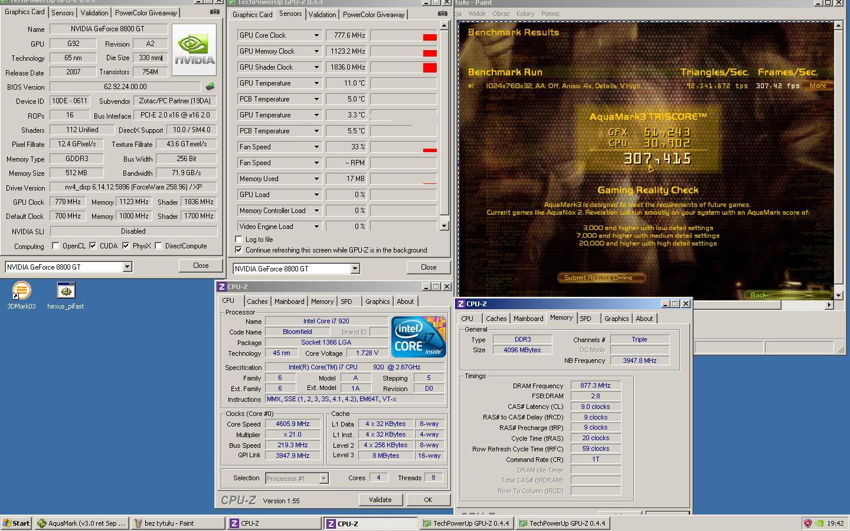Switch to Caches tab in left CPU-Z window

(x=257, y=301)
